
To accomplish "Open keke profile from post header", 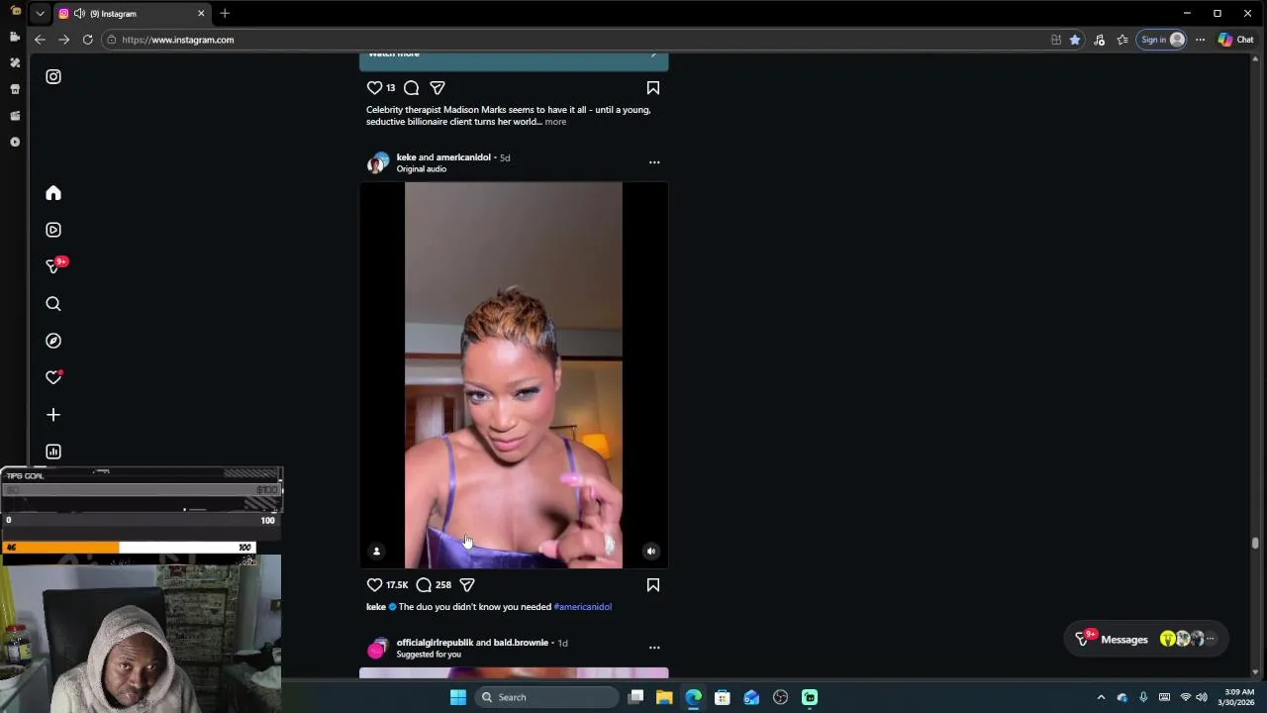I will point(406,157).
